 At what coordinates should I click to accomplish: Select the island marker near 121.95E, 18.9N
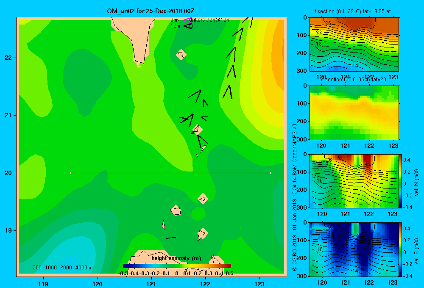[x=202, y=234]
